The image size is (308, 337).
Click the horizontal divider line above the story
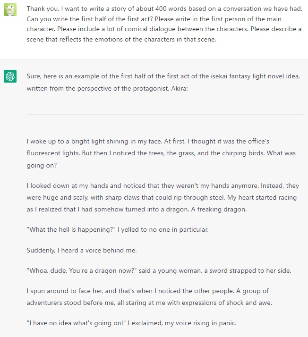point(165,114)
